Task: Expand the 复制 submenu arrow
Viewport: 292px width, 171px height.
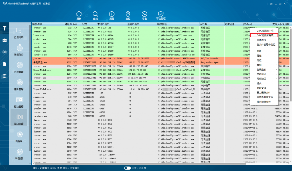Action: tap(276, 65)
